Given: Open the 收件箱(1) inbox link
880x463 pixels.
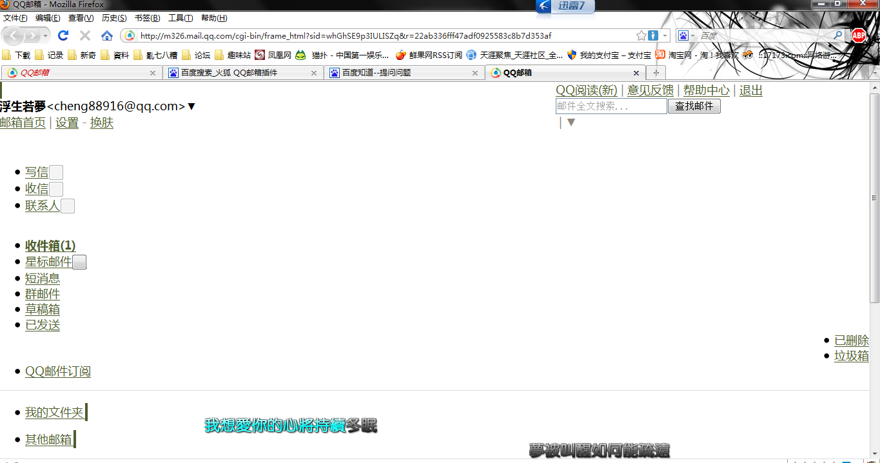Looking at the screenshot, I should click(49, 246).
